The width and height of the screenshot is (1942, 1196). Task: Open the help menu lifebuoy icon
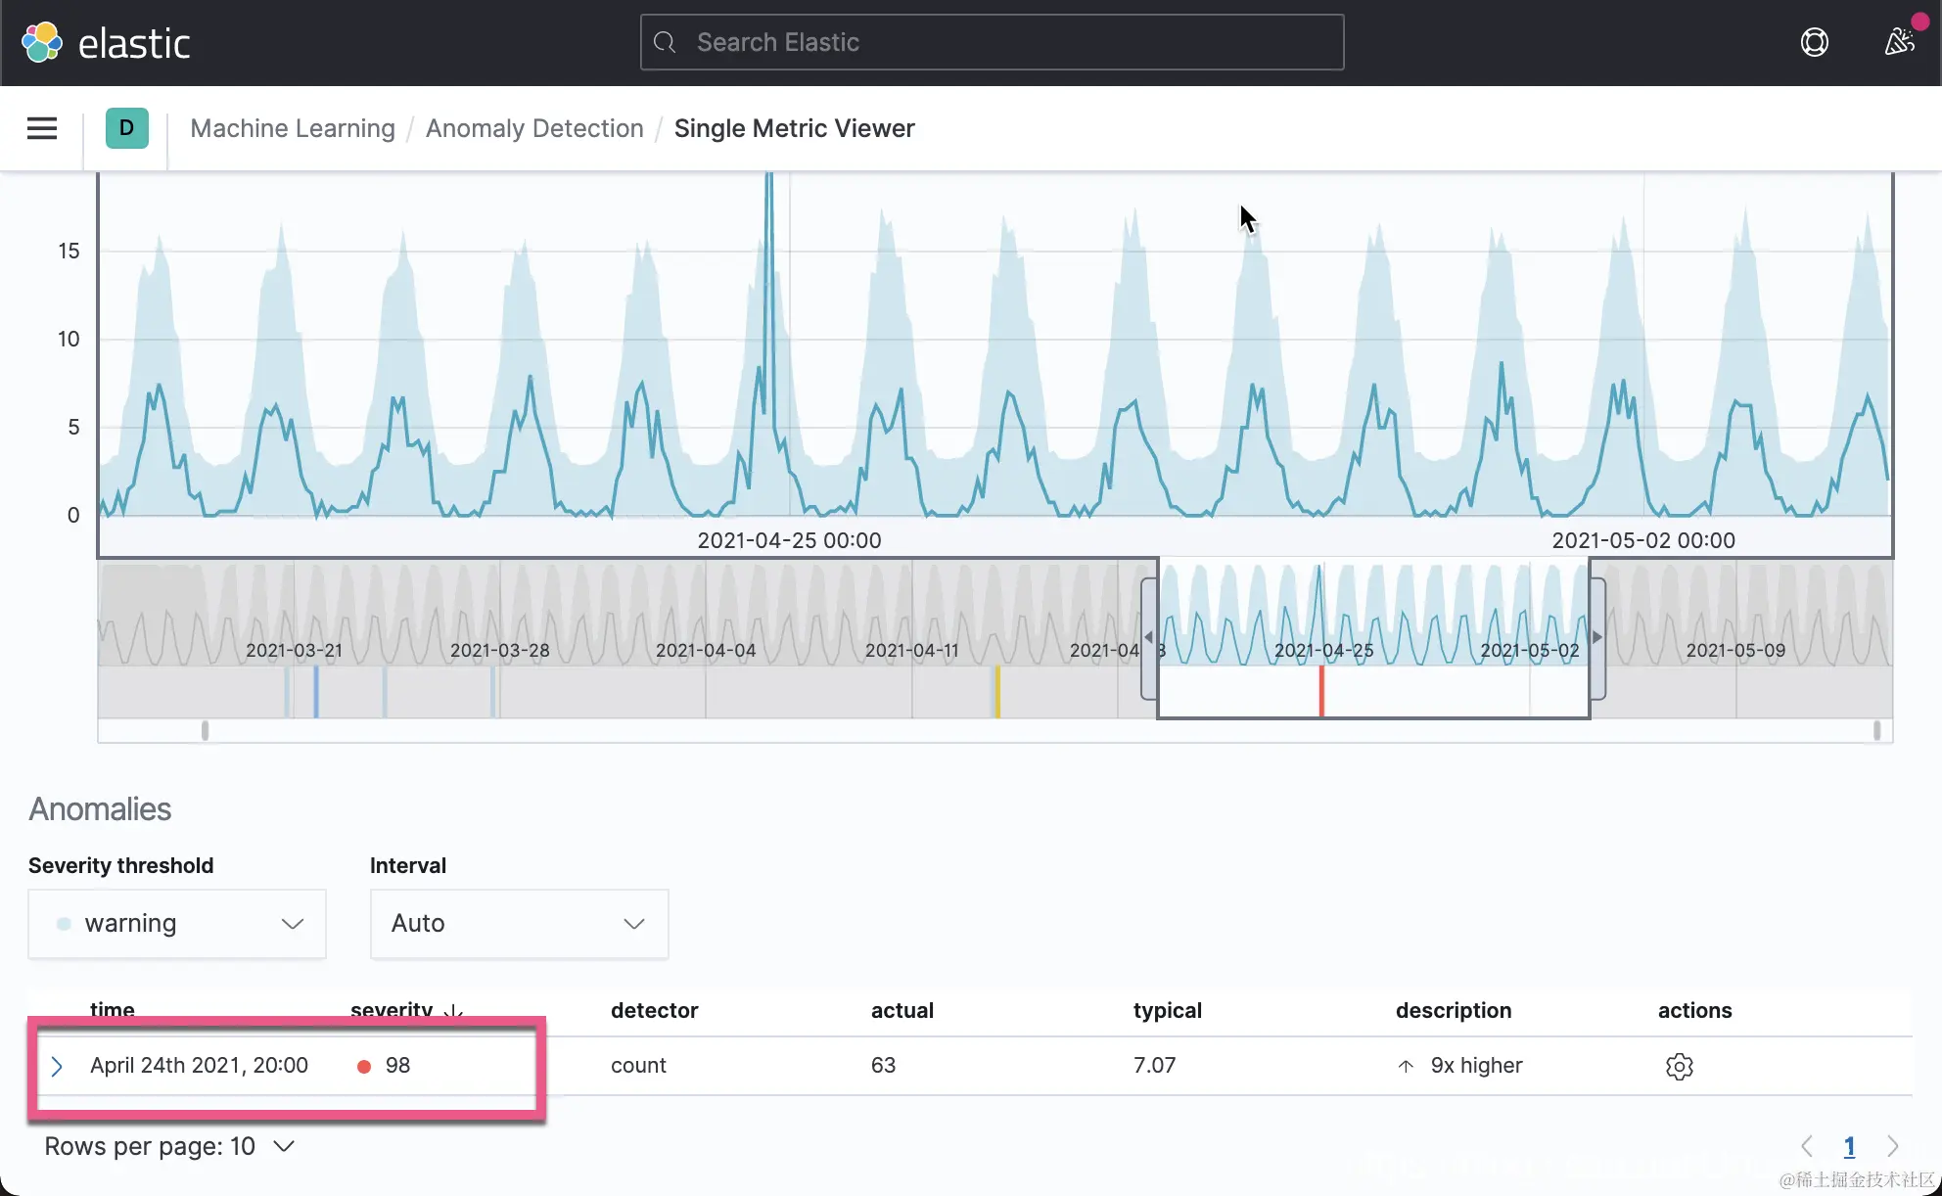pos(1814,42)
